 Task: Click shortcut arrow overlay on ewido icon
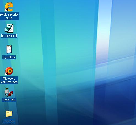click(6, 10)
